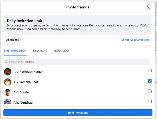Switch to the Not invited (1906) tab
Screen dimensions: 157x119
[x=15, y=51]
